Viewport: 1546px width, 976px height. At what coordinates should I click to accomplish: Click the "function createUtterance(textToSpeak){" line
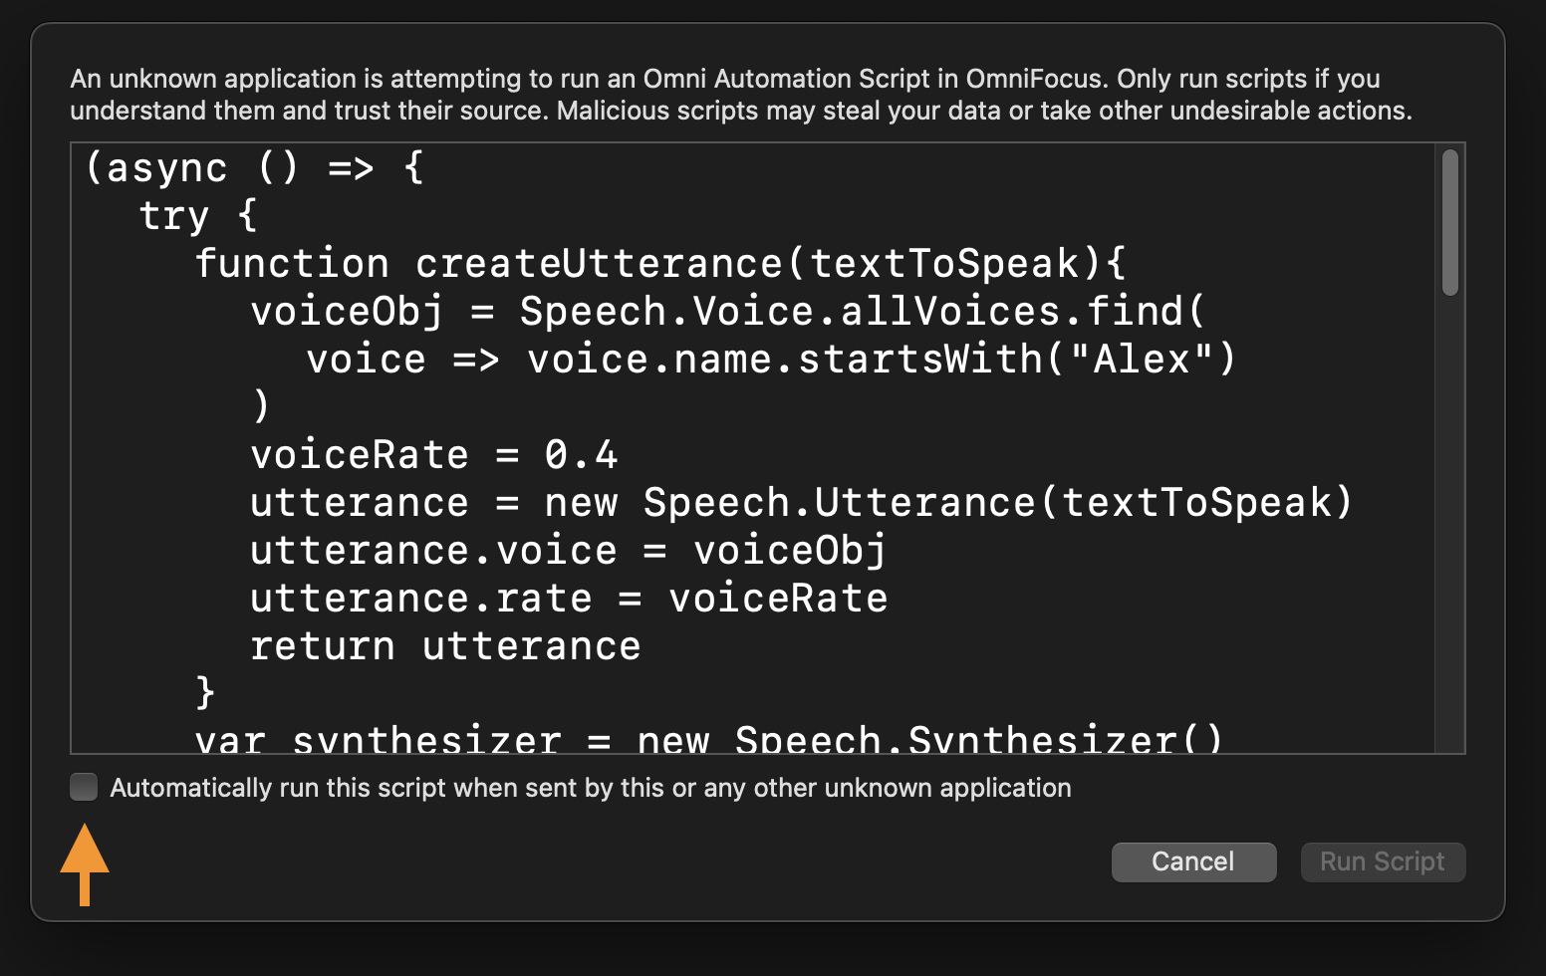click(660, 263)
